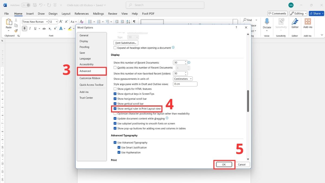Click the Increase Font Size icon
325x183 pixels.
pos(61,22)
